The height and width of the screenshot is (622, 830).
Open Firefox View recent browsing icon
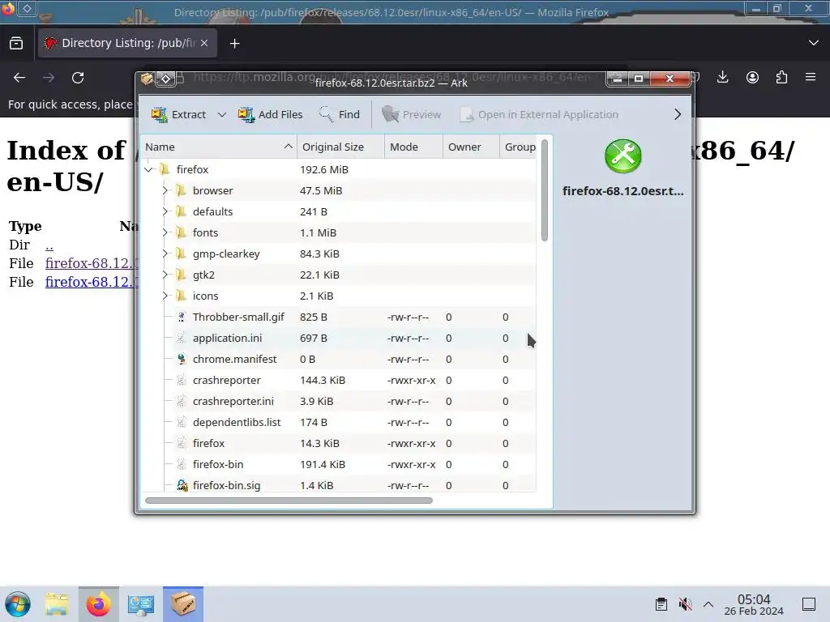(16, 44)
